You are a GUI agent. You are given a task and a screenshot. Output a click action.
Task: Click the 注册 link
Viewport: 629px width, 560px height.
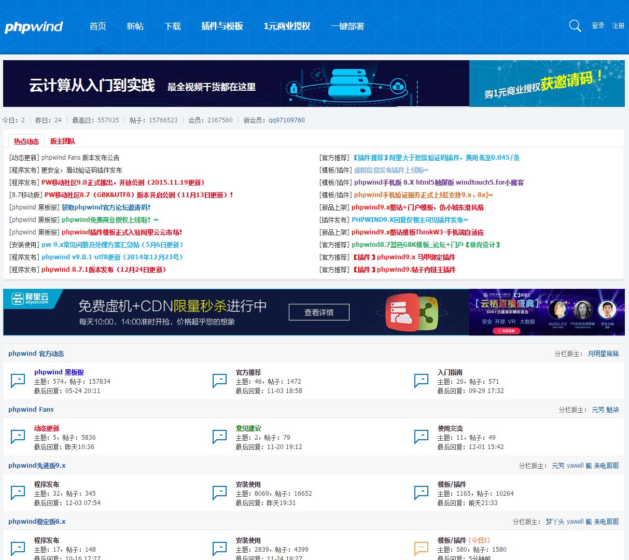pyautogui.click(x=618, y=26)
